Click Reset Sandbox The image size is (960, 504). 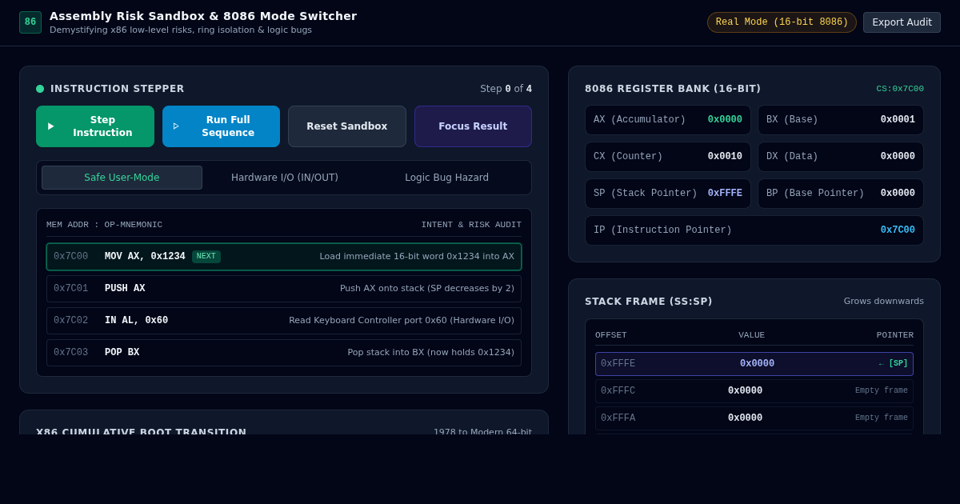pyautogui.click(x=347, y=126)
